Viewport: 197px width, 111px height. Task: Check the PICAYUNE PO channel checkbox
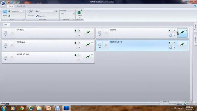click(x=106, y=45)
